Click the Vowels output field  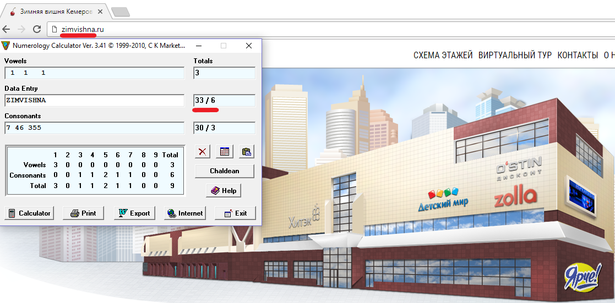click(x=95, y=73)
